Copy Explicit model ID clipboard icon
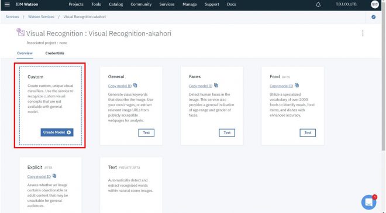Screen dimensions: 386x213 54,176
